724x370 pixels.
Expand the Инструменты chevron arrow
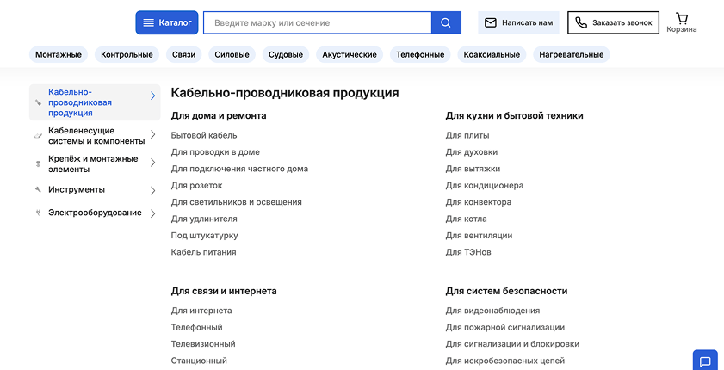[153, 190]
